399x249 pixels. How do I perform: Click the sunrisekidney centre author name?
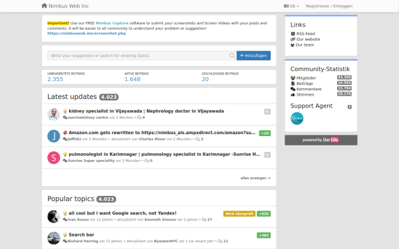[88, 118]
